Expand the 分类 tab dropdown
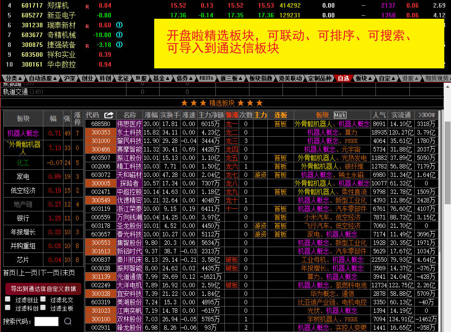Screen dimensions: 451x332 [x=13, y=78]
